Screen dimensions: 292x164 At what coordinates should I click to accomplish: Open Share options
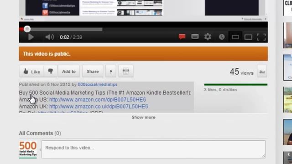(93, 71)
